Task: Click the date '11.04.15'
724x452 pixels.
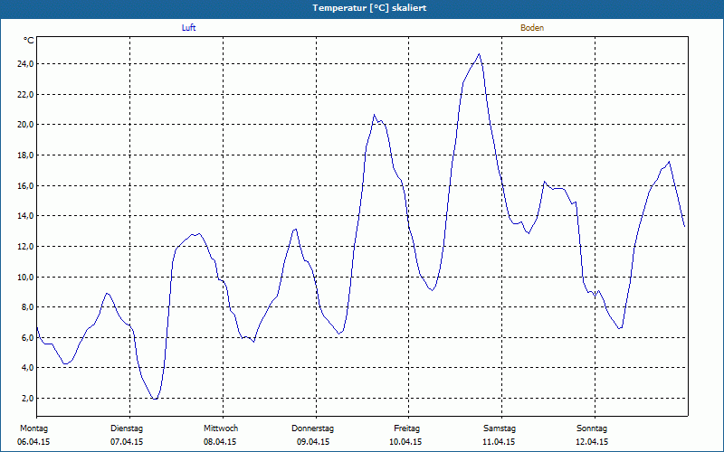Action: point(499,442)
